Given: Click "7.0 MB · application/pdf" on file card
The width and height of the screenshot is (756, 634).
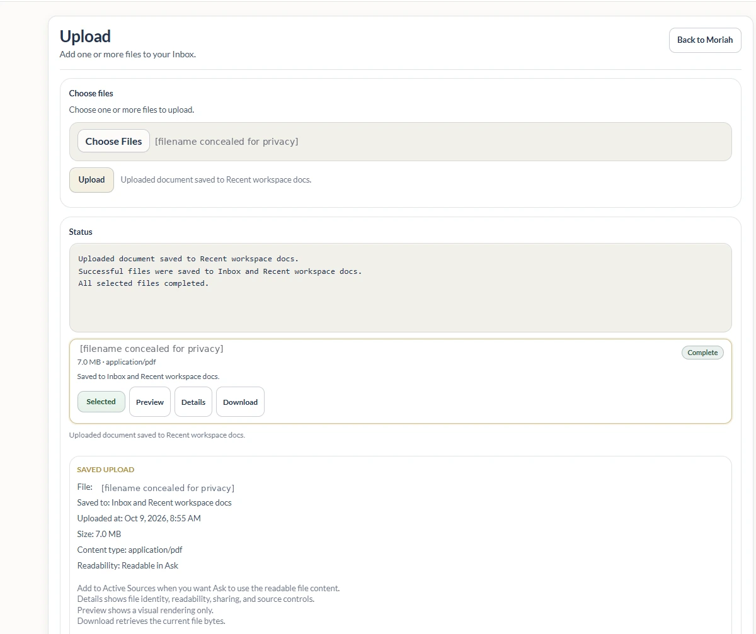Looking at the screenshot, I should click(117, 362).
